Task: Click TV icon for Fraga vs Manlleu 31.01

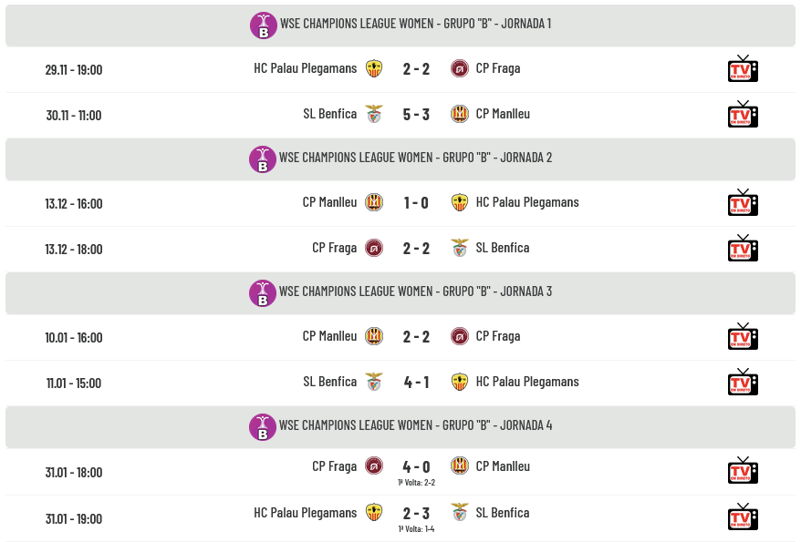Action: (743, 471)
